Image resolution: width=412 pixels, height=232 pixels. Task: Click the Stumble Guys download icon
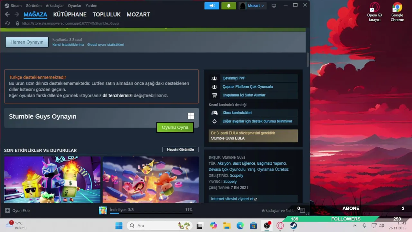103,210
